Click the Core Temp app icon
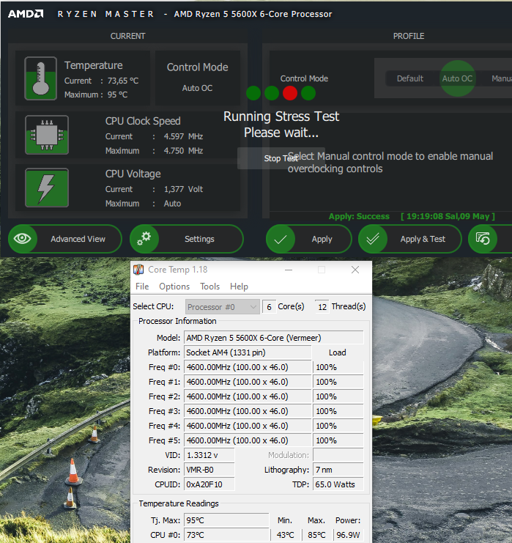 click(x=138, y=270)
